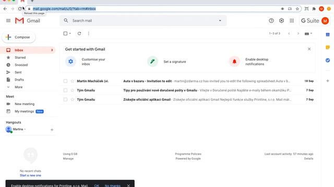Expand Martina Hangouts status dropdown

25,129
